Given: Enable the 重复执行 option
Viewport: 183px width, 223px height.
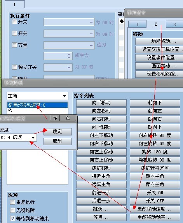Looking at the screenshot, I should [12, 202].
